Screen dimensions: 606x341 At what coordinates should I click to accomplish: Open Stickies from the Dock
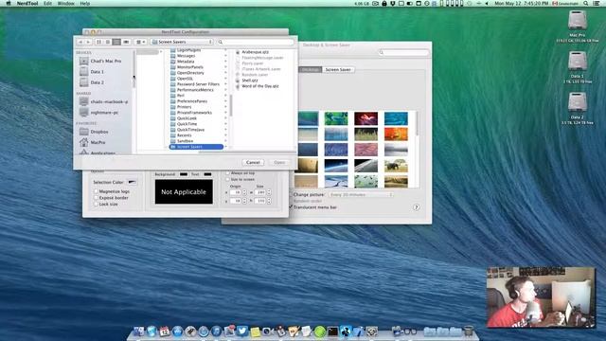tap(255, 332)
